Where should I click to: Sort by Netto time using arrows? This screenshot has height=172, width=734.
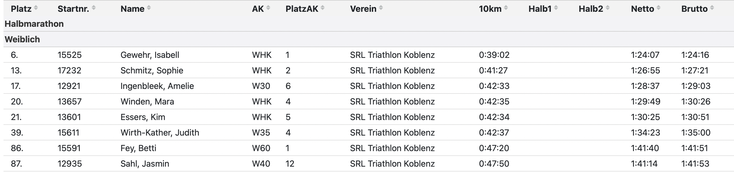[659, 8]
